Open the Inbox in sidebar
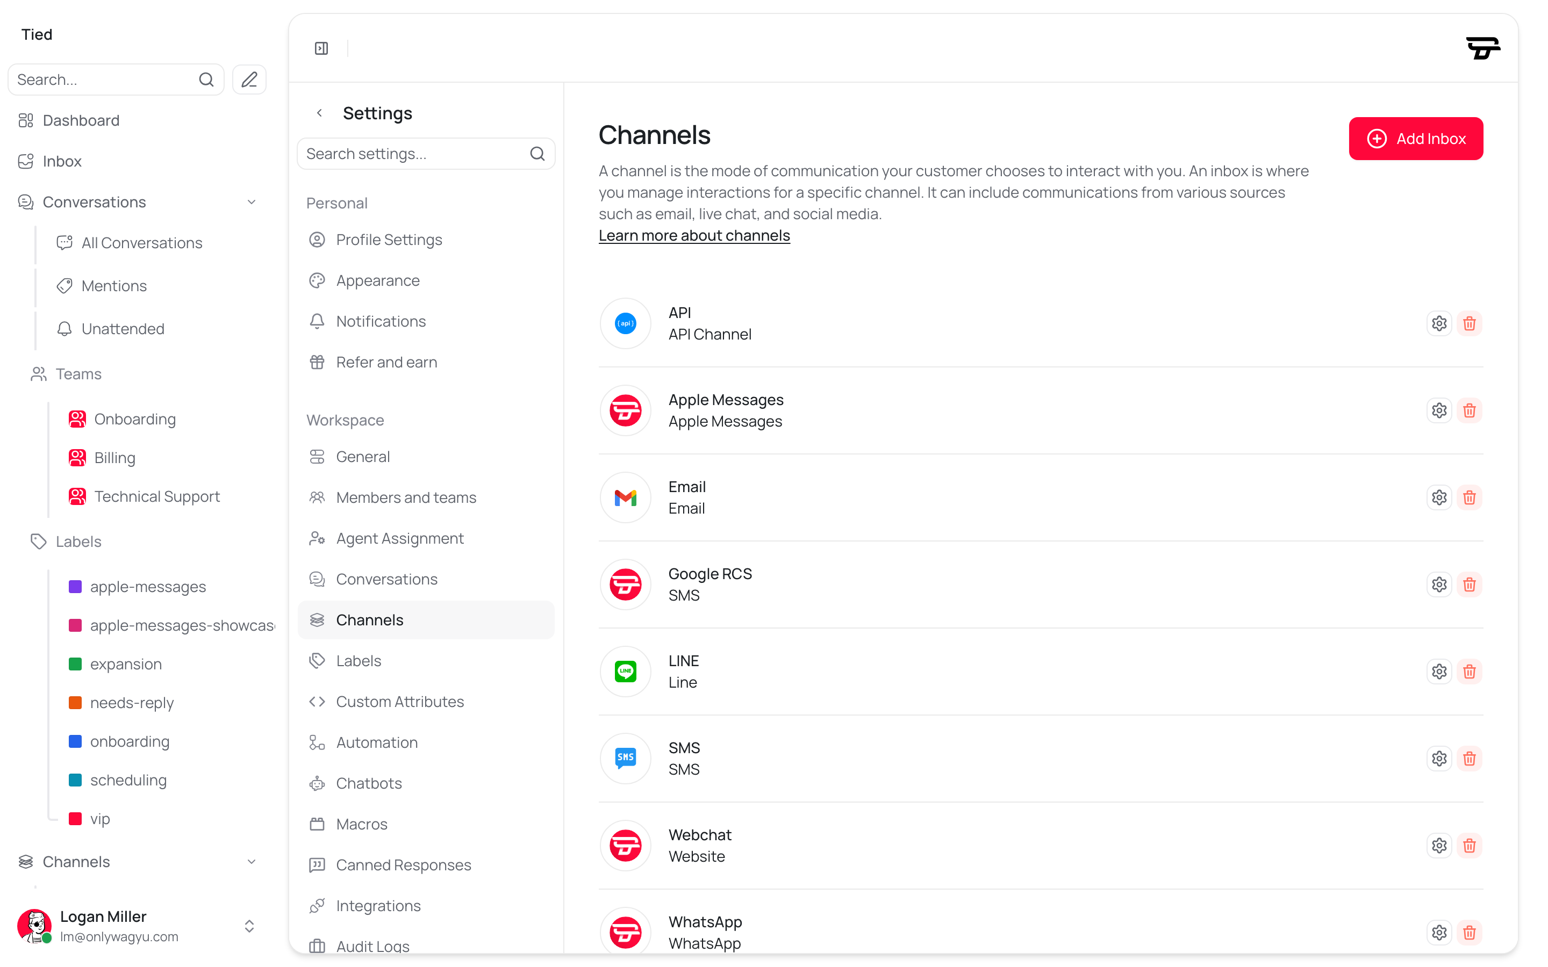Image resolution: width=1548 pixels, height=967 pixels. pos(138,161)
